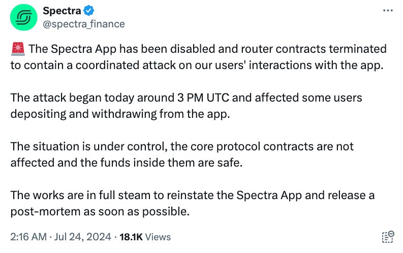Click the 'The works are in full steam' line
The width and height of the screenshot is (403, 253).
click(192, 195)
